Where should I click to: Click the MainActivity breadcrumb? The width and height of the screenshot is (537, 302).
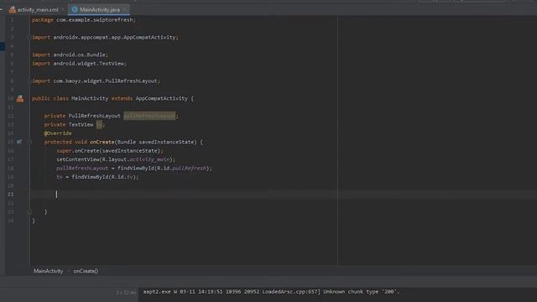click(x=49, y=271)
